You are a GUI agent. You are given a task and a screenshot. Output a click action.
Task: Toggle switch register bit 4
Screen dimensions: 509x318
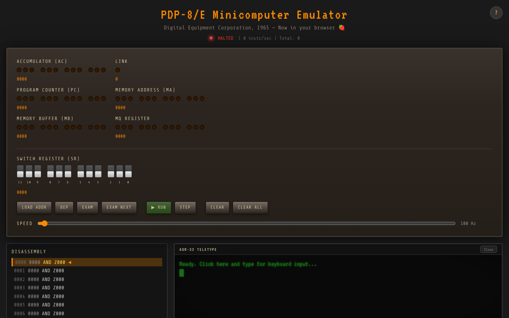click(x=89, y=171)
